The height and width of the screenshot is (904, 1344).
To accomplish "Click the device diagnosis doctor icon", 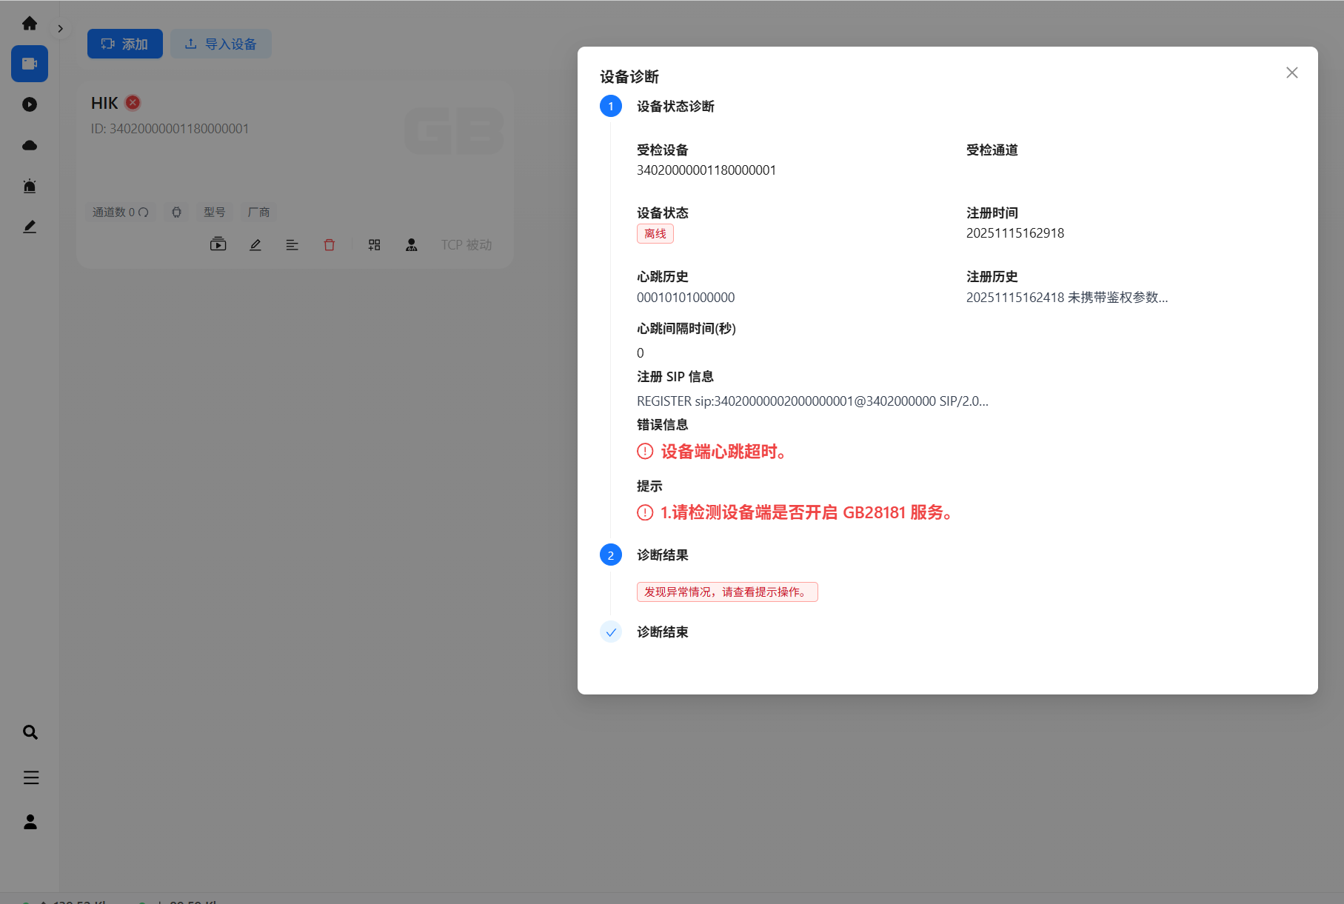I will point(412,245).
